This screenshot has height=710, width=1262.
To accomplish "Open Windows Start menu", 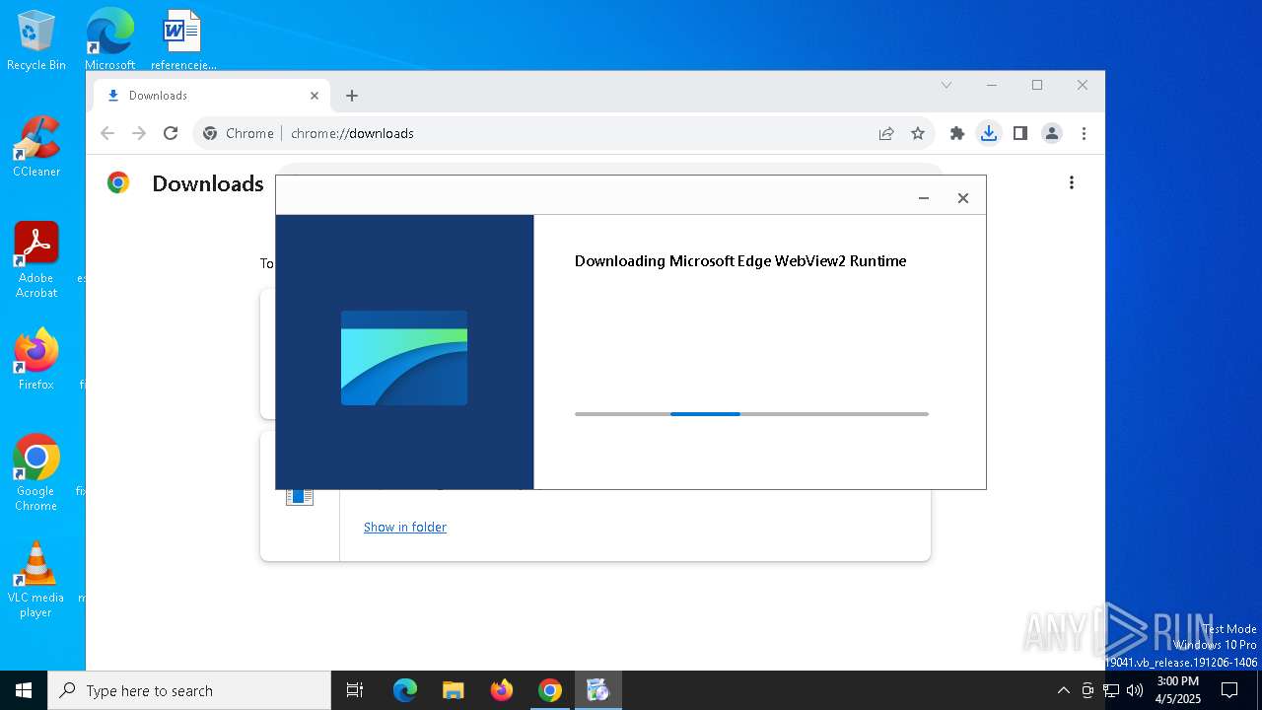I will (x=24, y=690).
